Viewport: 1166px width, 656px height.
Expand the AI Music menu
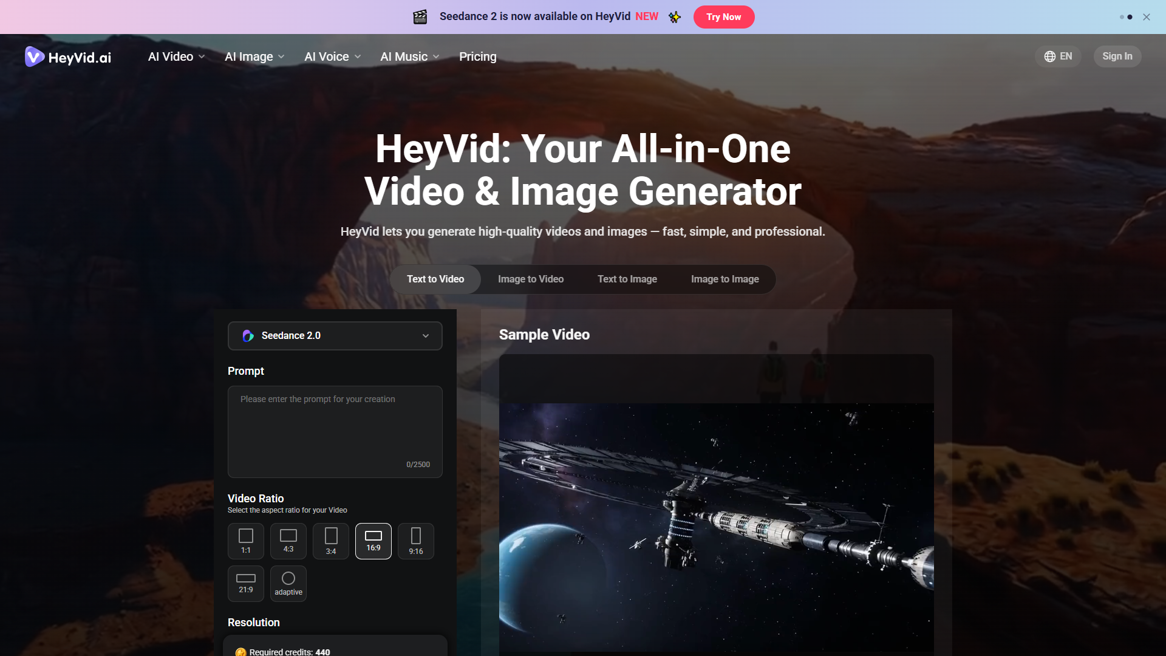tap(410, 56)
